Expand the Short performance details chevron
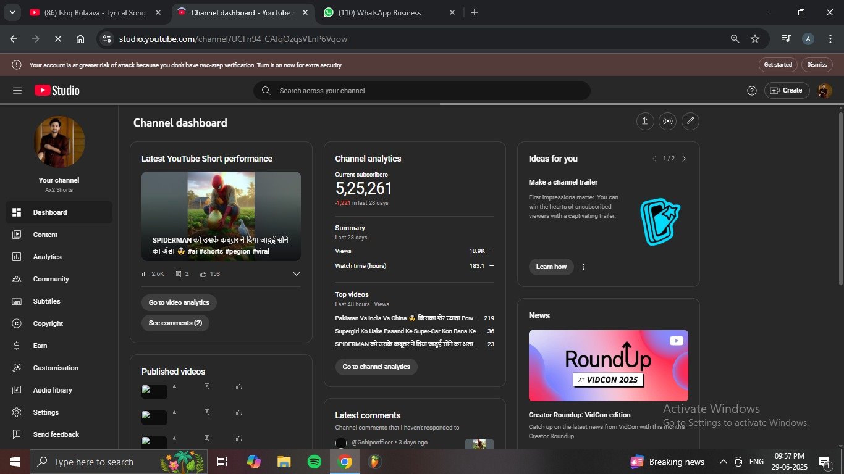Image resolution: width=844 pixels, height=474 pixels. [297, 274]
